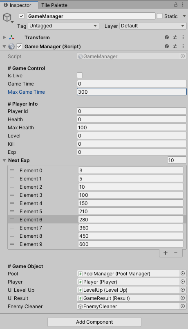Click the Player (Player) reference field

(129, 282)
